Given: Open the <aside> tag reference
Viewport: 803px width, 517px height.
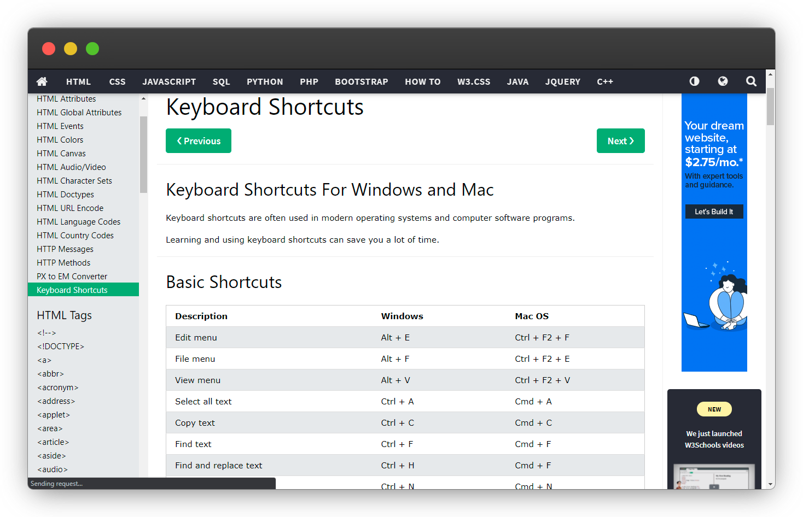Looking at the screenshot, I should [51, 456].
